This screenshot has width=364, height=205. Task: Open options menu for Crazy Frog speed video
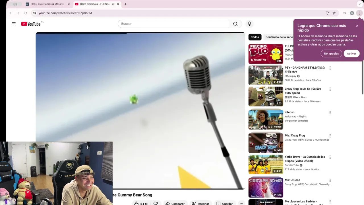[330, 89]
